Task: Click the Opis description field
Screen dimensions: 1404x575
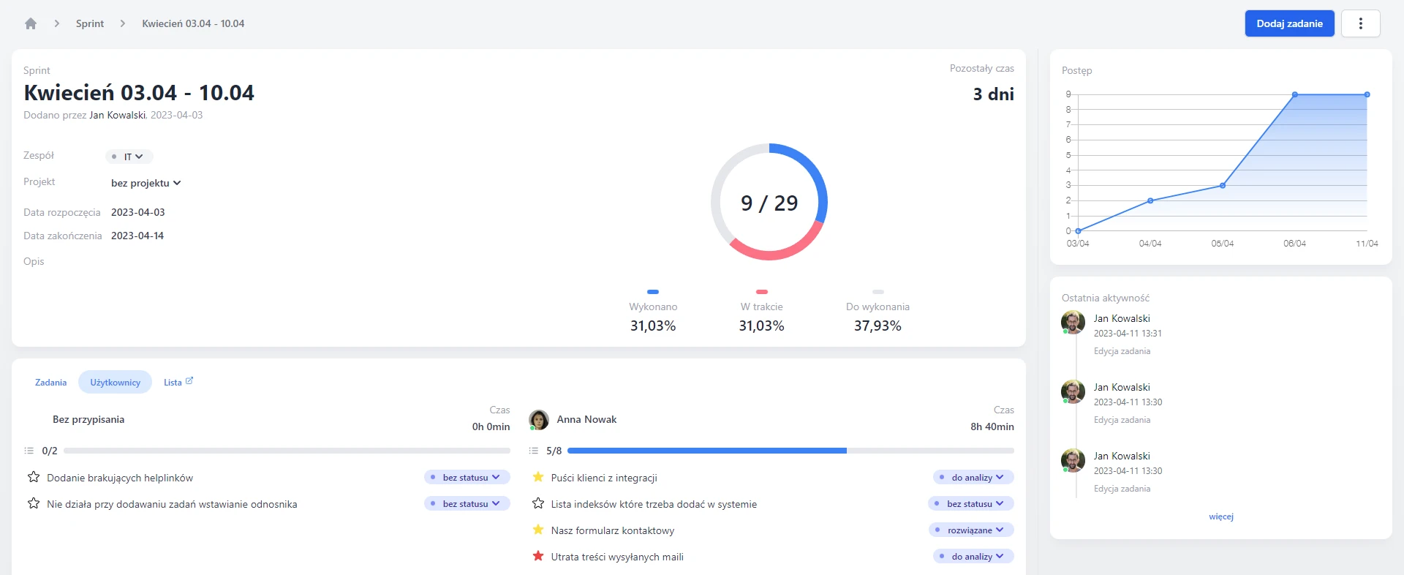Action: (x=34, y=261)
